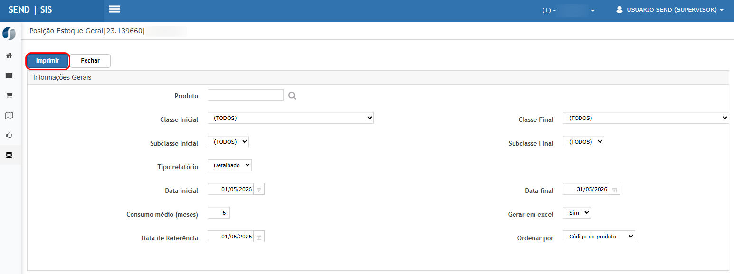Click the Subclasse Final label
The width and height of the screenshot is (734, 274).
(531, 143)
